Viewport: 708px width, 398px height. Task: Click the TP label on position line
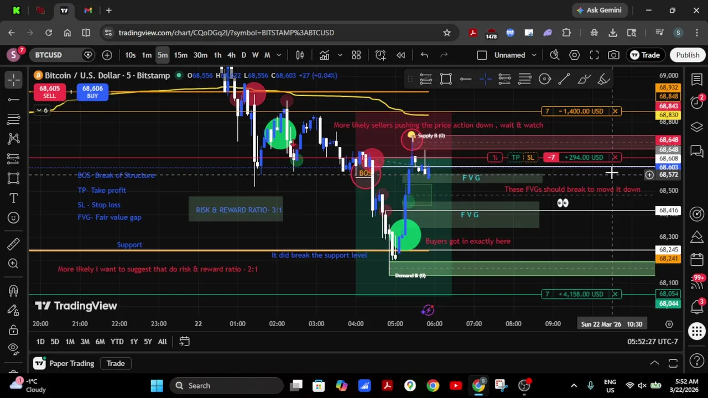click(516, 158)
